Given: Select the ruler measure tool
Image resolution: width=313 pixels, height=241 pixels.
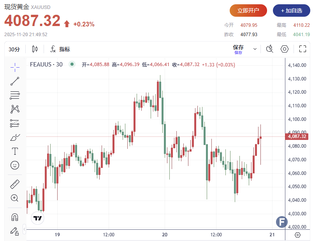Looking at the screenshot, I should 15,184.
